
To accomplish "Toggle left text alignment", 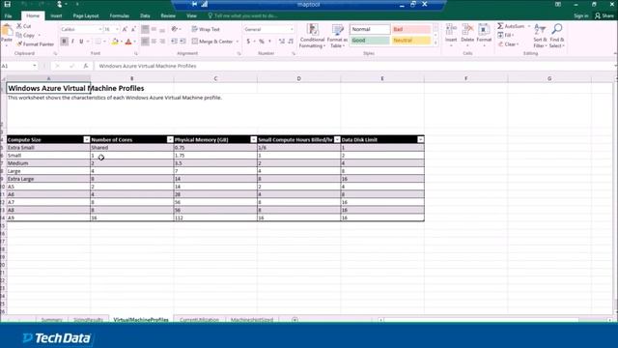I will (x=145, y=42).
